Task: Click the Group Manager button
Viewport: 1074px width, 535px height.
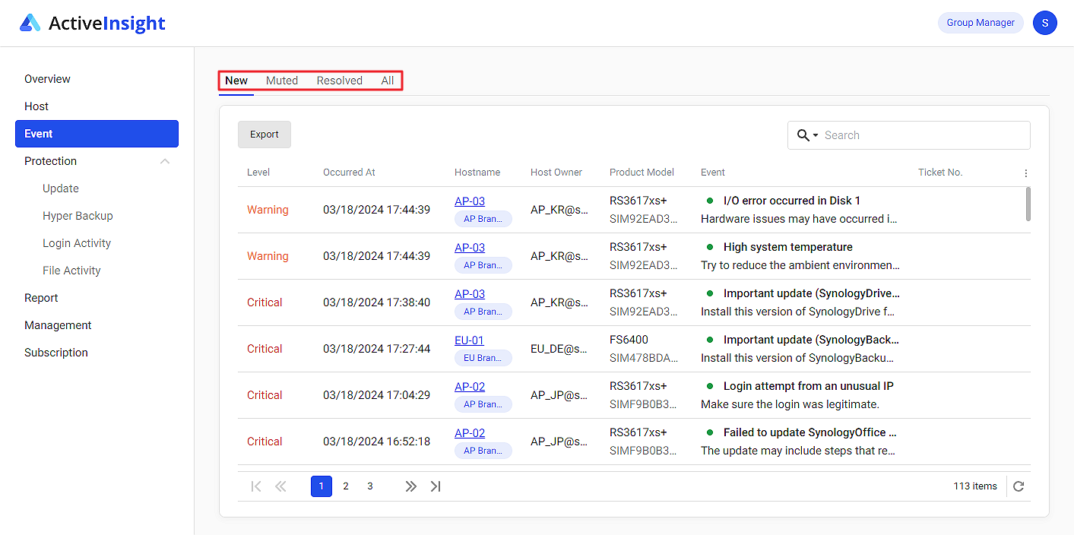Action: 981,23
